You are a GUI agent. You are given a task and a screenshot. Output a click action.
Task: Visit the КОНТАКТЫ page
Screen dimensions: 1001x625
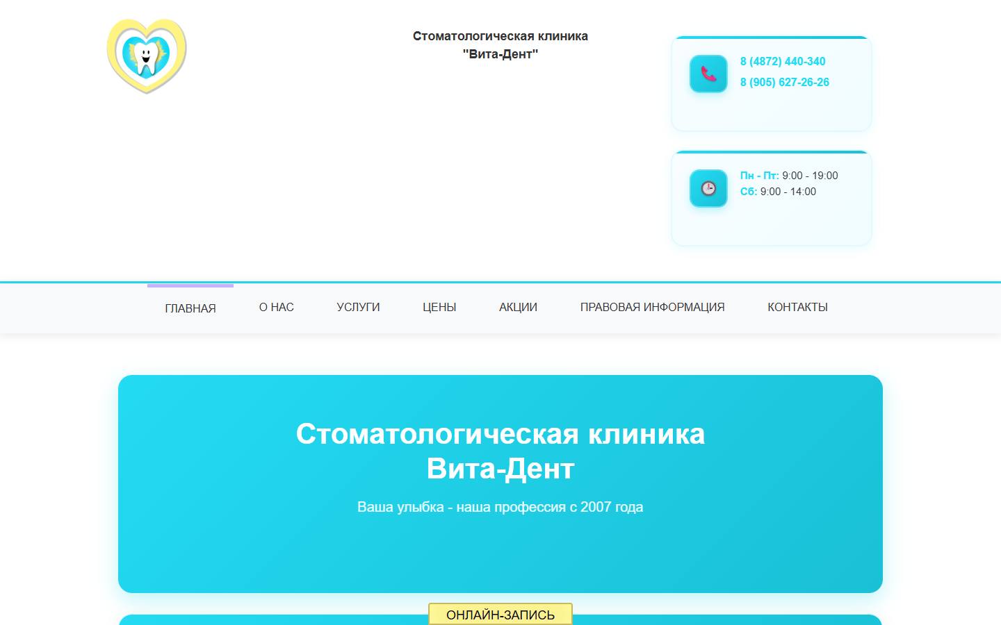point(797,307)
